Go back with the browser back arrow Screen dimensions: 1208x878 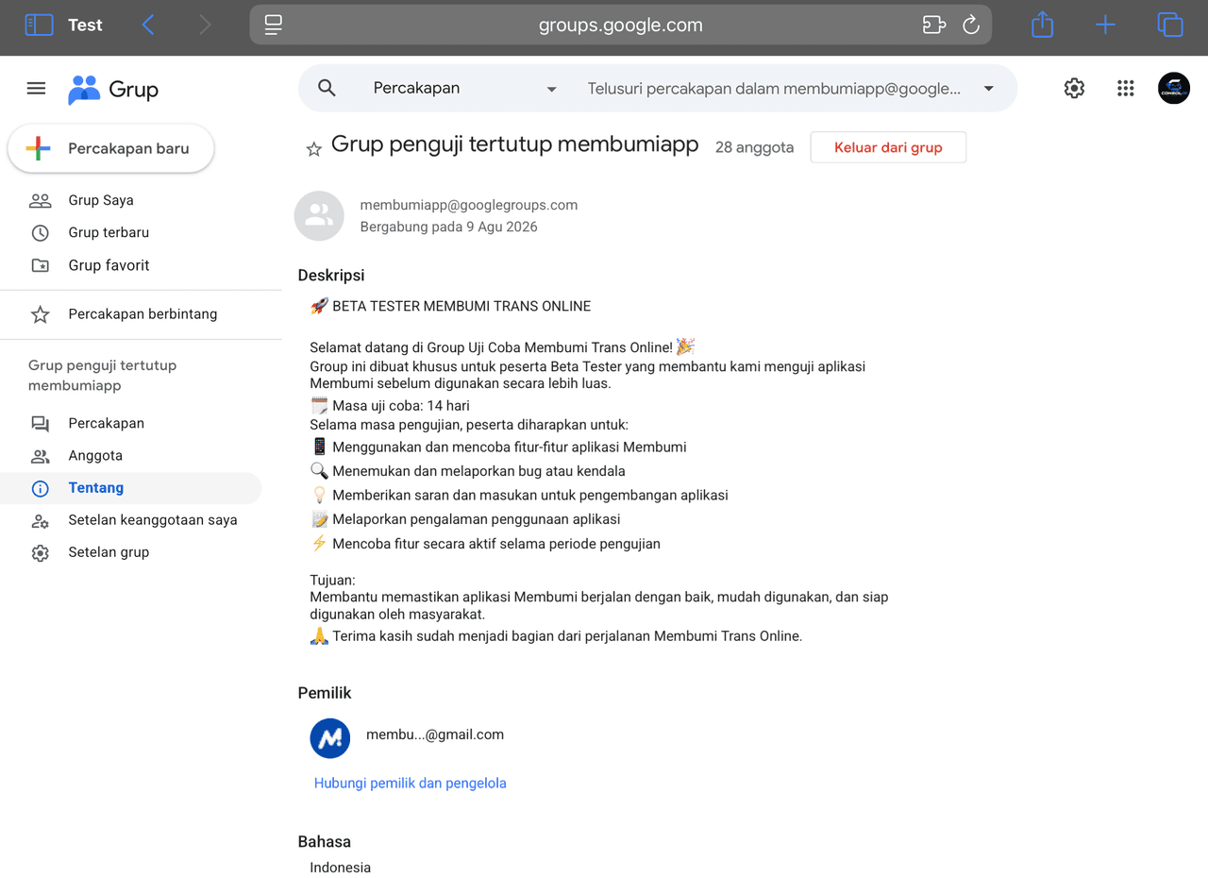coord(148,25)
